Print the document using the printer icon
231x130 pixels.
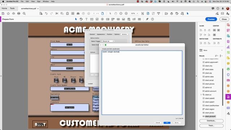pos(19,14)
